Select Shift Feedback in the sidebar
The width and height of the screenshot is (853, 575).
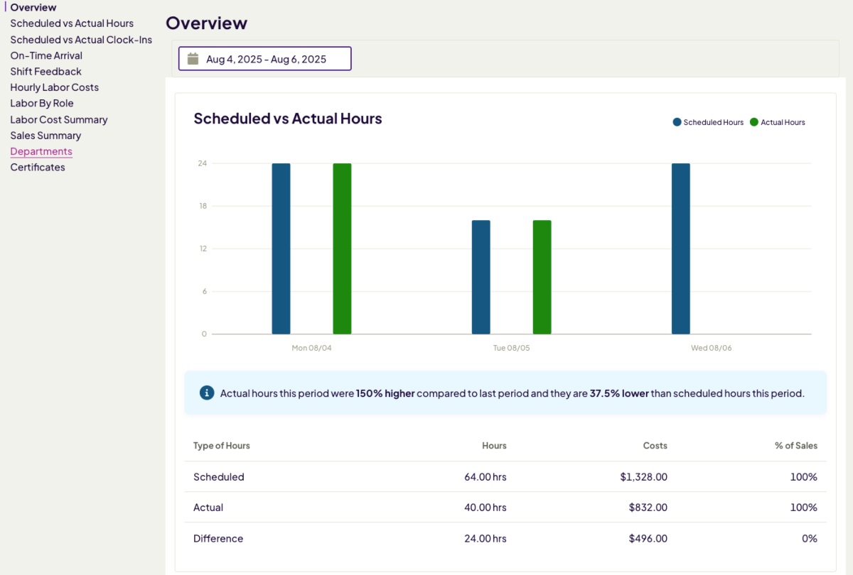tap(45, 71)
